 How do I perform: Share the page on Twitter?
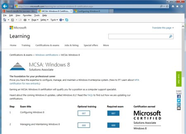pyautogui.click(x=179, y=100)
